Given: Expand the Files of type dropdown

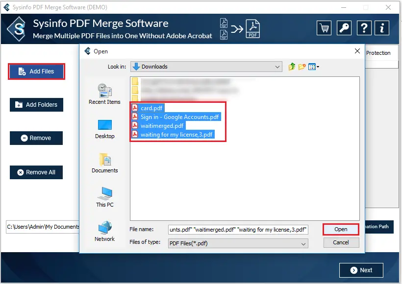Looking at the screenshot, I should (x=303, y=243).
